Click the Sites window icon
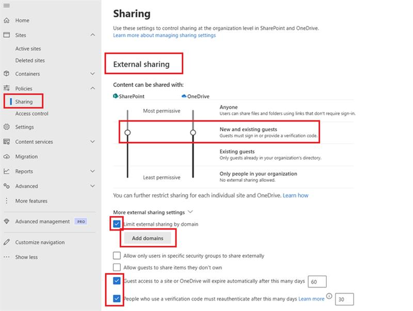 tap(7, 35)
